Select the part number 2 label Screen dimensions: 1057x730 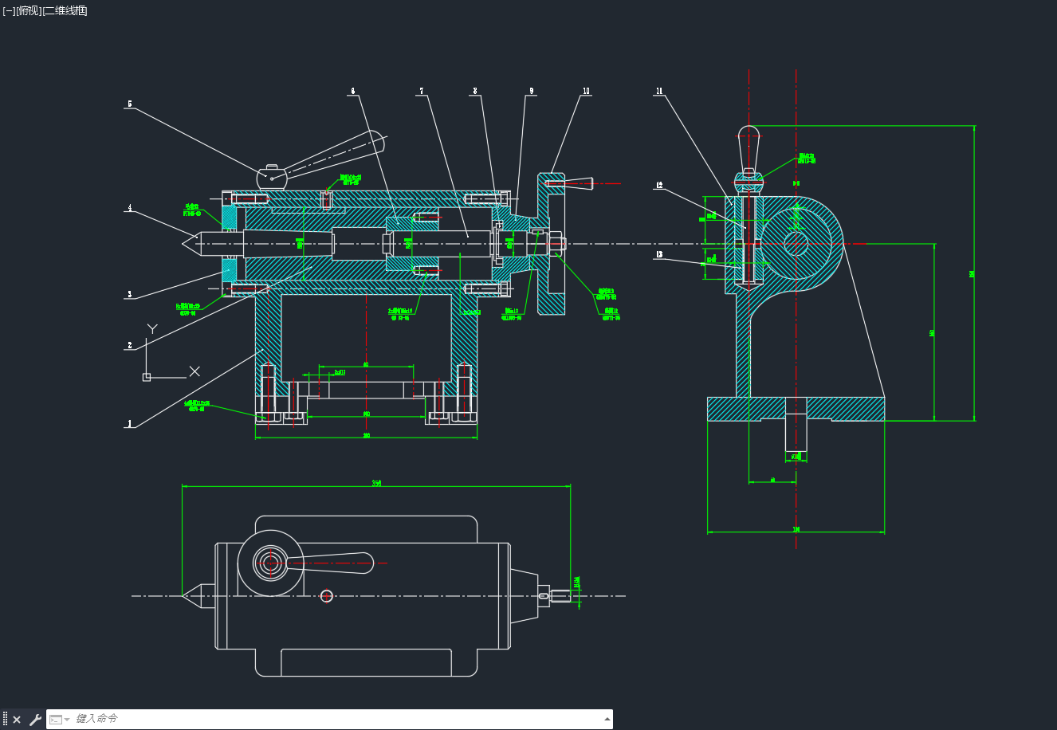pos(130,345)
